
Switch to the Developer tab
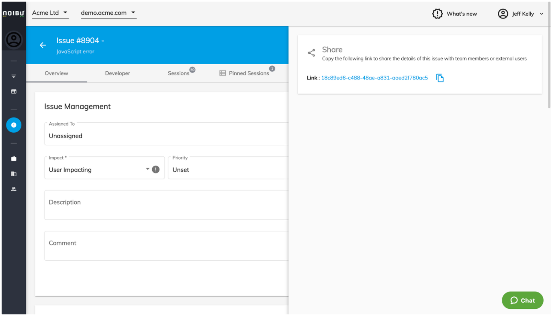(x=118, y=73)
